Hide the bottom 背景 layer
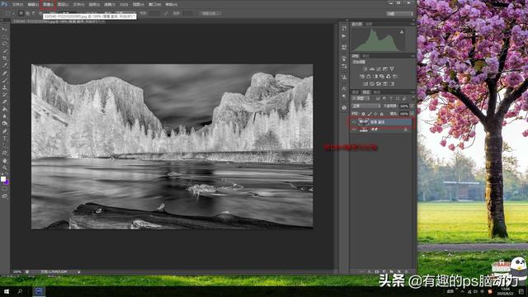The image size is (528, 297). [x=353, y=130]
